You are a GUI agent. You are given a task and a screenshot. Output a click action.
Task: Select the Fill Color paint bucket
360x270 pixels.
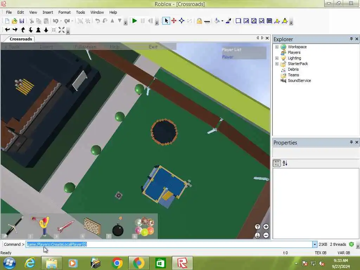pos(217,21)
